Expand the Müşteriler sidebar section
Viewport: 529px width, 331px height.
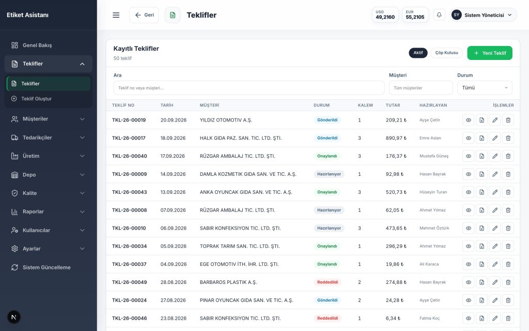[x=48, y=119]
